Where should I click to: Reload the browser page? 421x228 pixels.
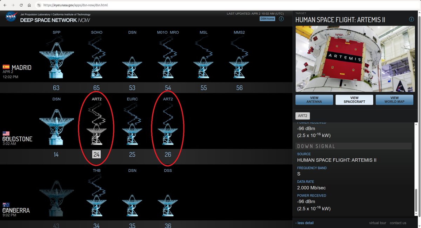pos(21,5)
